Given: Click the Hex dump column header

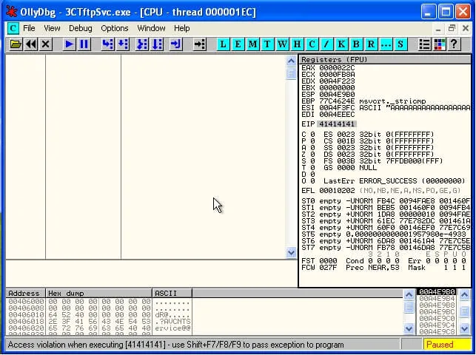Looking at the screenshot, I should 98,294.
